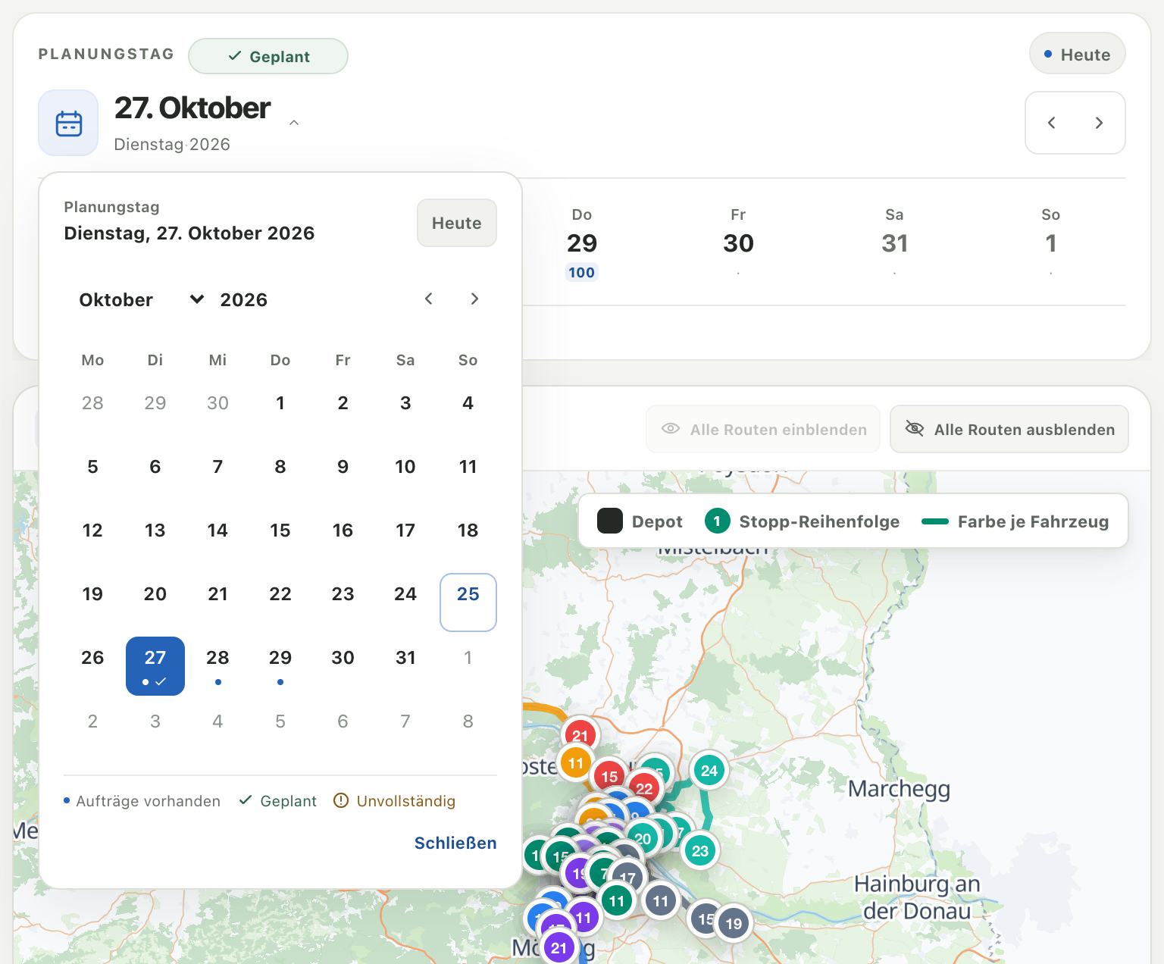Click Heute inside the calendar popup
This screenshot has height=964, width=1164.
click(456, 223)
